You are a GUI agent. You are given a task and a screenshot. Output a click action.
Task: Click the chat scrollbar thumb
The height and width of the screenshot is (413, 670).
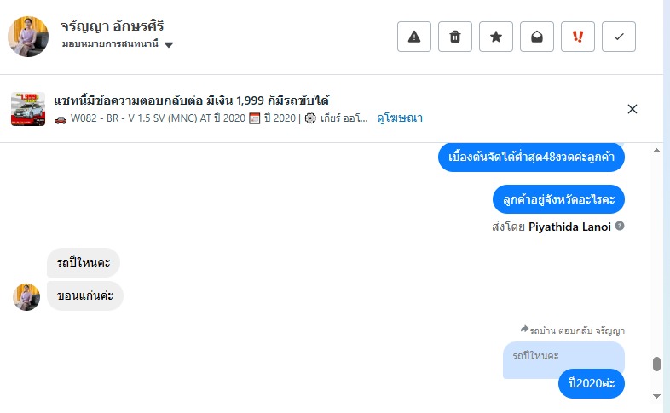coord(656,364)
